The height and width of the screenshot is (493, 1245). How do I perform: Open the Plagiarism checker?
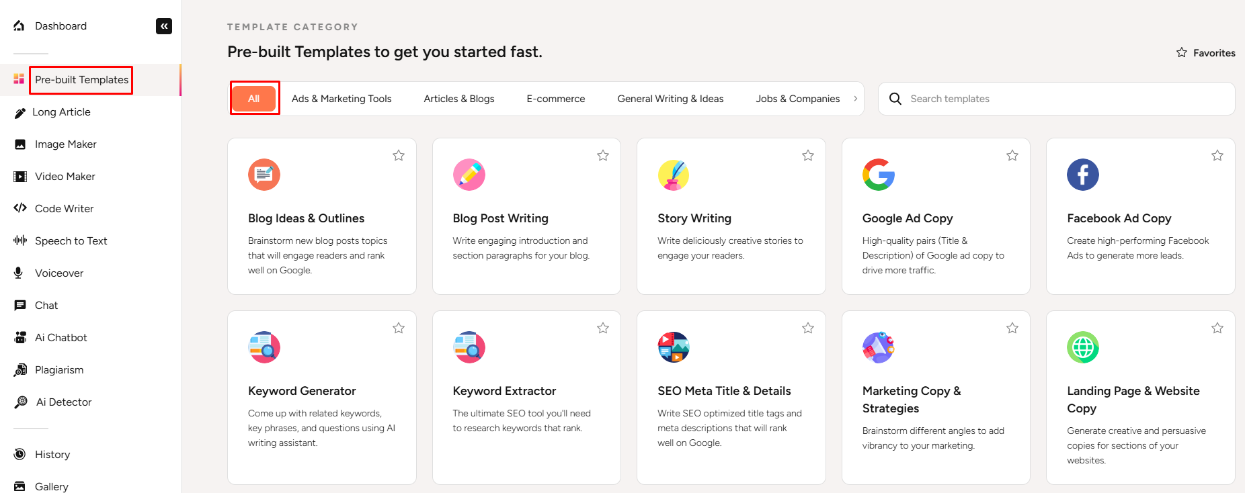[x=59, y=370]
